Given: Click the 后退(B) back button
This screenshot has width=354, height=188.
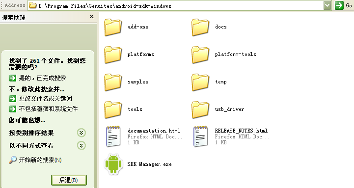Looking at the screenshot, I should pos(69,180).
